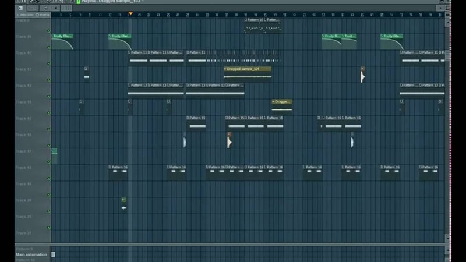Click the Track 19 label
This screenshot has width=466, height=262.
click(x=24, y=184)
